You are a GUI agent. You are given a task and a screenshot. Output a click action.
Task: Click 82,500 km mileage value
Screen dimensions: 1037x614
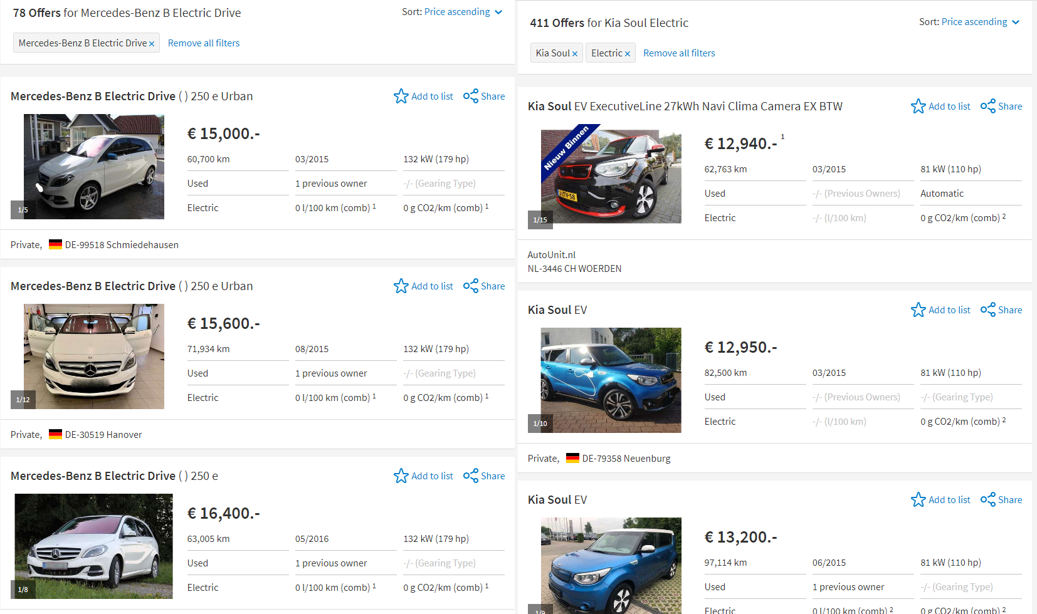[x=726, y=373]
